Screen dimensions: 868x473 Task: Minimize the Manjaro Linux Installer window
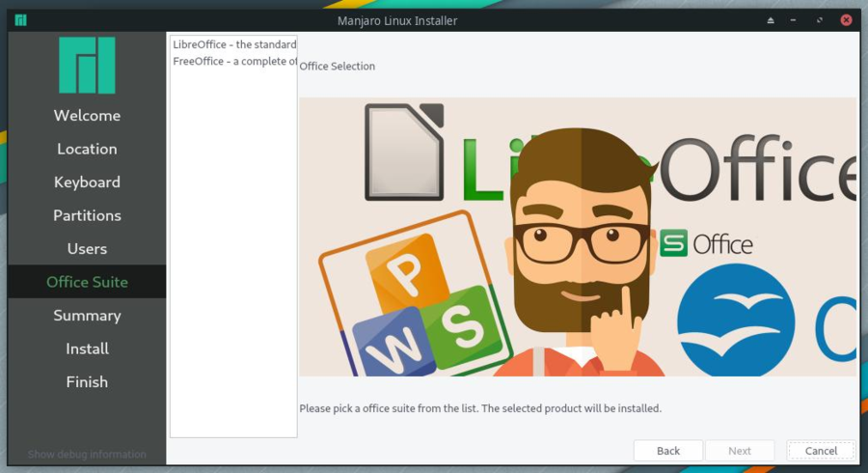click(794, 20)
